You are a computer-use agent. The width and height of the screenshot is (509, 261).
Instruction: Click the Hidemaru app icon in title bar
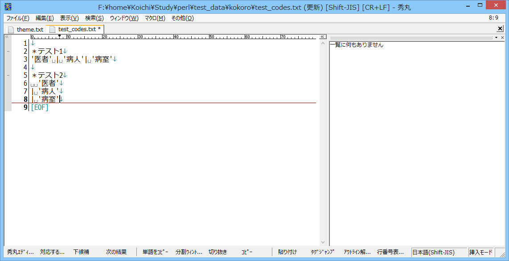[x=9, y=7]
